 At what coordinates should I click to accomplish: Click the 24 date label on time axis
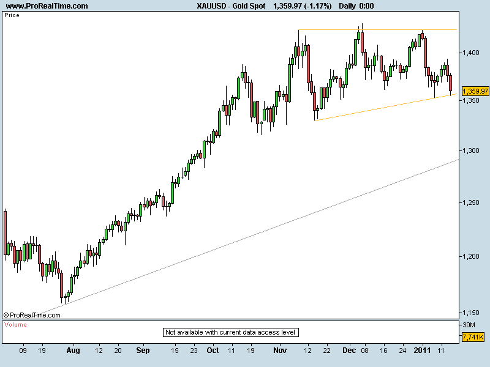coord(403,350)
